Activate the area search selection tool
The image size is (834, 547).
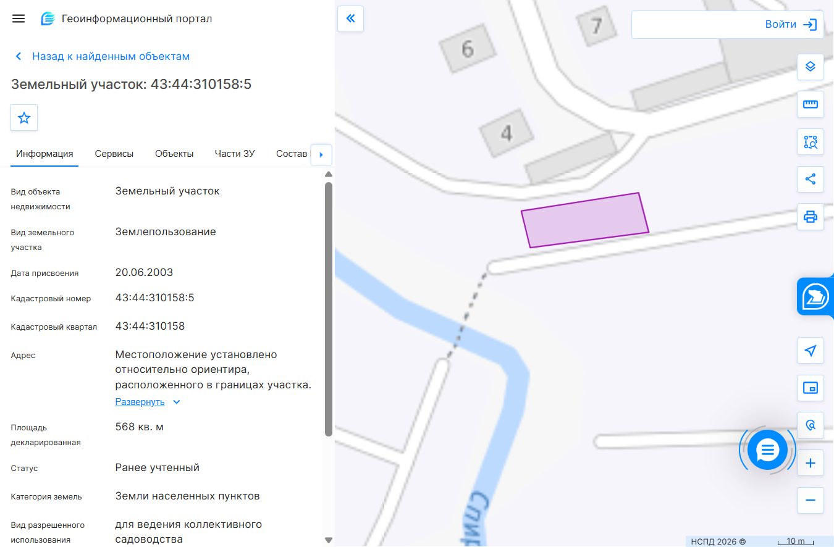(x=811, y=142)
